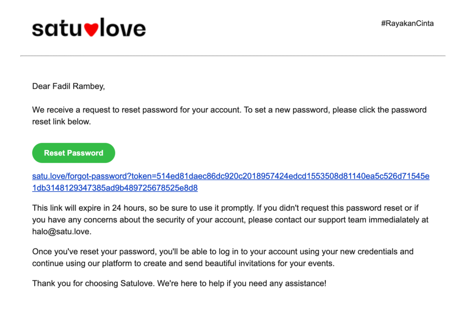Image resolution: width=472 pixels, height=310 pixels.
Task: Click the halo@satu.love email address
Action: click(x=62, y=232)
